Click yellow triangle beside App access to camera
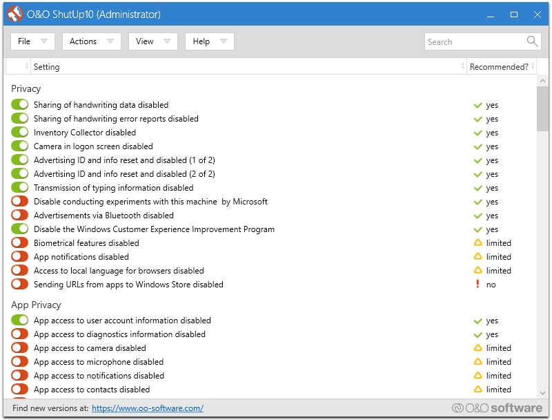Viewport: 552px width, 420px height. pos(477,348)
